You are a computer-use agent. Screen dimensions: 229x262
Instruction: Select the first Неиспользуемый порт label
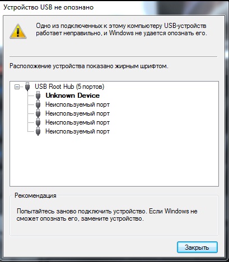pyautogui.click(x=77, y=104)
